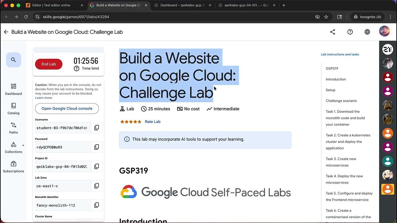The image size is (397, 223).
Task: Switch to the last qwiklabs-gcp-04-f01 tab
Action: (247, 5)
